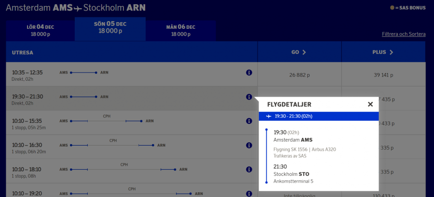The width and height of the screenshot is (434, 197).
Task: Click info icon for 19:30 direct flight
Action: [249, 97]
